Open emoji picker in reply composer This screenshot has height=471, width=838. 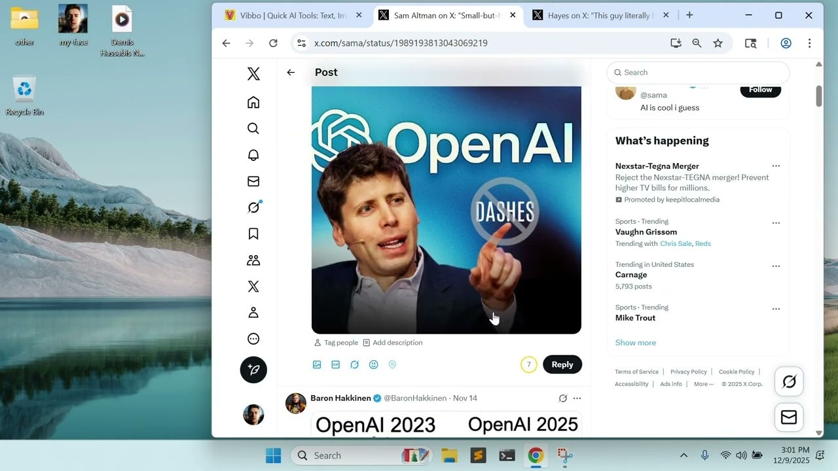pyautogui.click(x=373, y=364)
